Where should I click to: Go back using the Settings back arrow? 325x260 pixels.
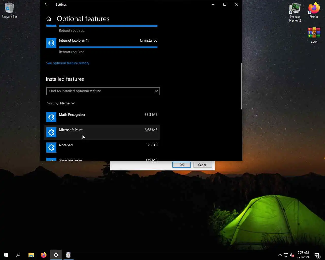pos(46,4)
